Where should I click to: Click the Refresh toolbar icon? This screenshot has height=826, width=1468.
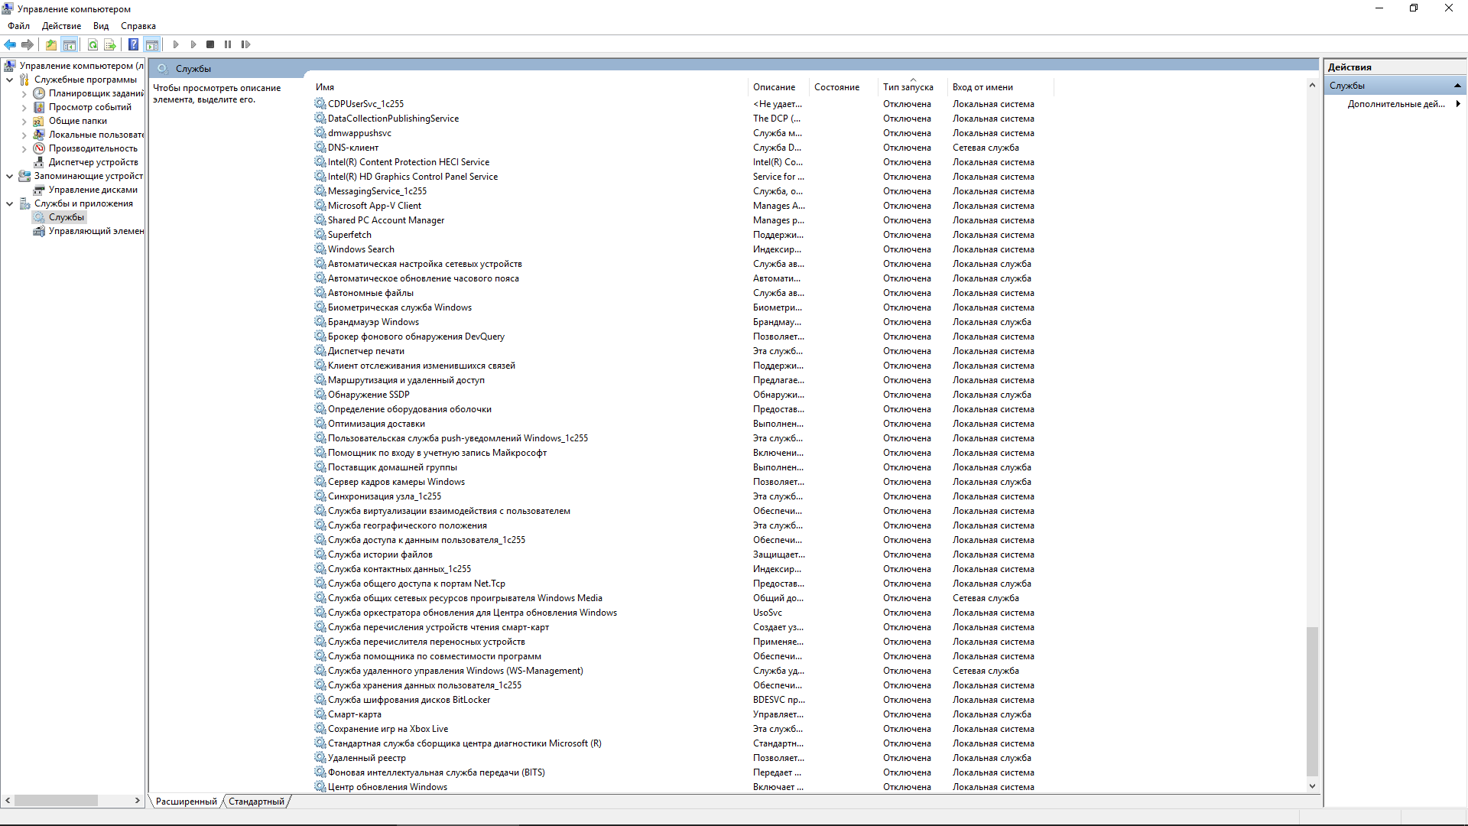93,44
